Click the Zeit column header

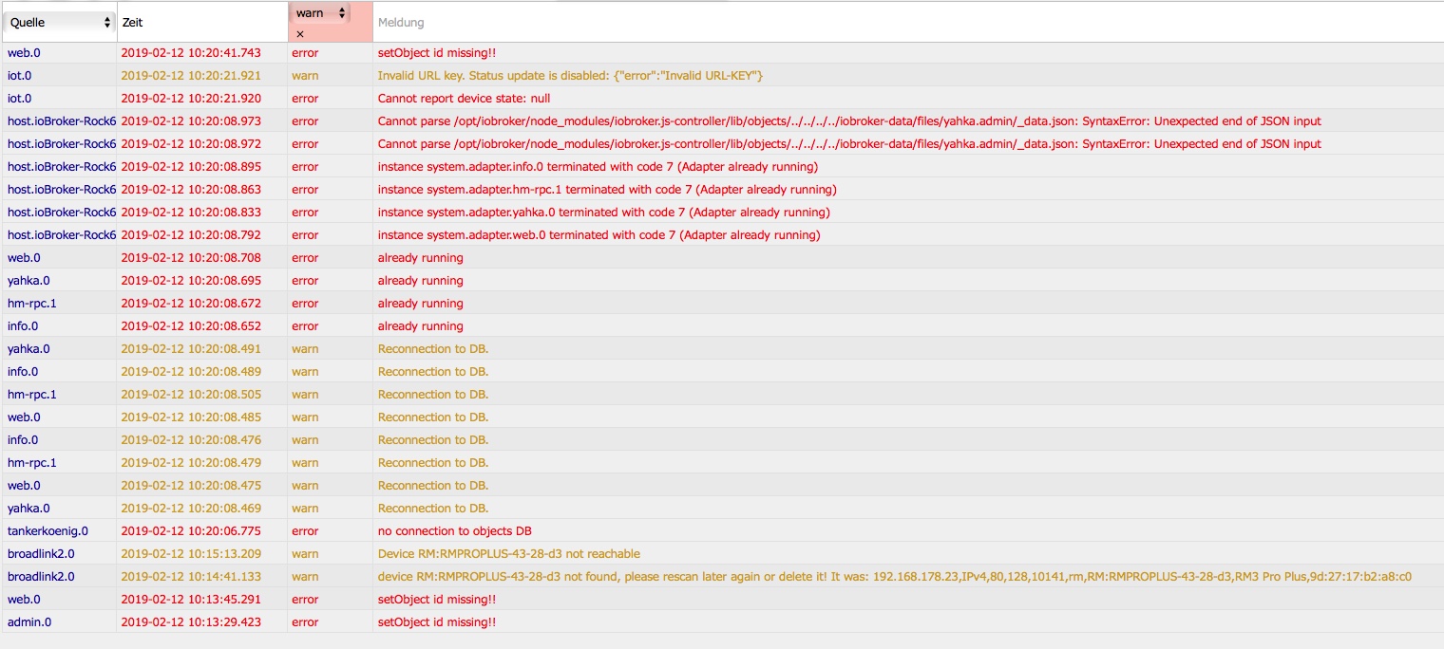point(133,22)
